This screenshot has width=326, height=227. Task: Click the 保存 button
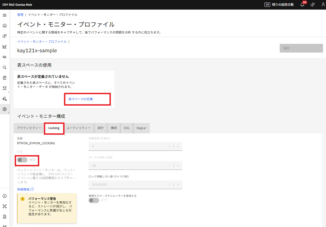click(301, 48)
